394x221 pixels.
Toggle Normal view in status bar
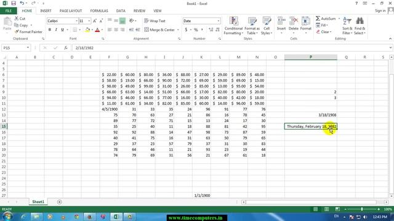(315, 209)
